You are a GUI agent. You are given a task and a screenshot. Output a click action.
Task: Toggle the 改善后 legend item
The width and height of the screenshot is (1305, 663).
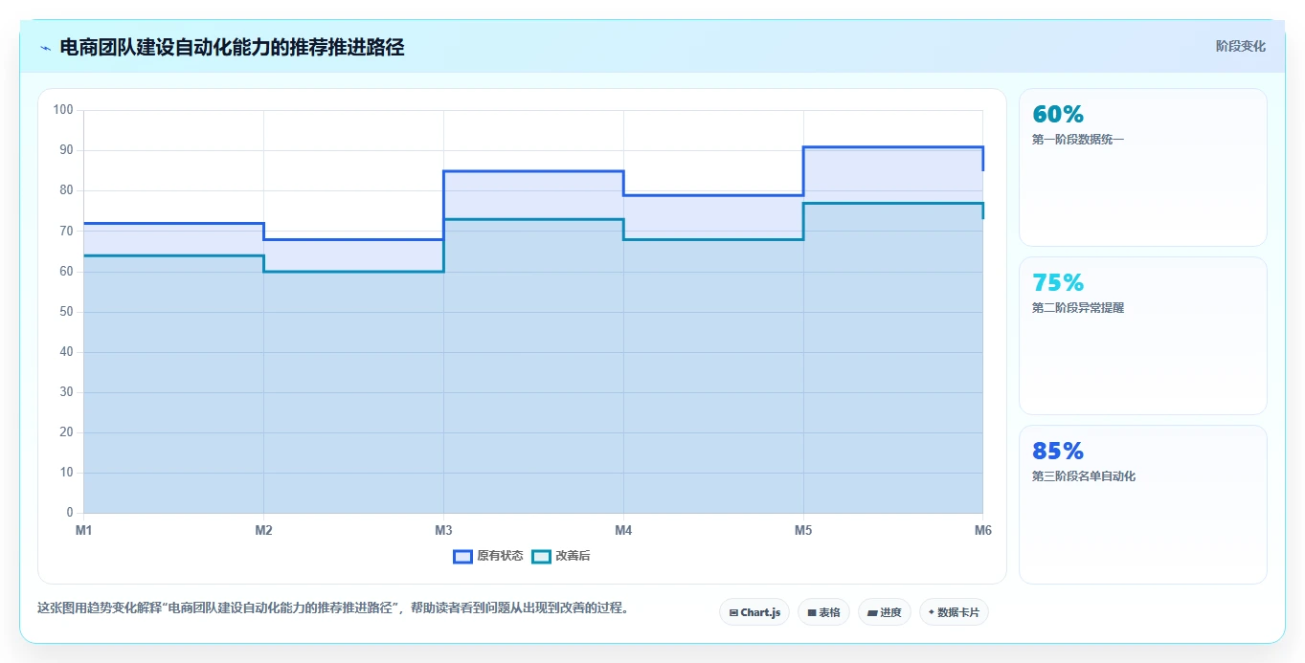[561, 556]
